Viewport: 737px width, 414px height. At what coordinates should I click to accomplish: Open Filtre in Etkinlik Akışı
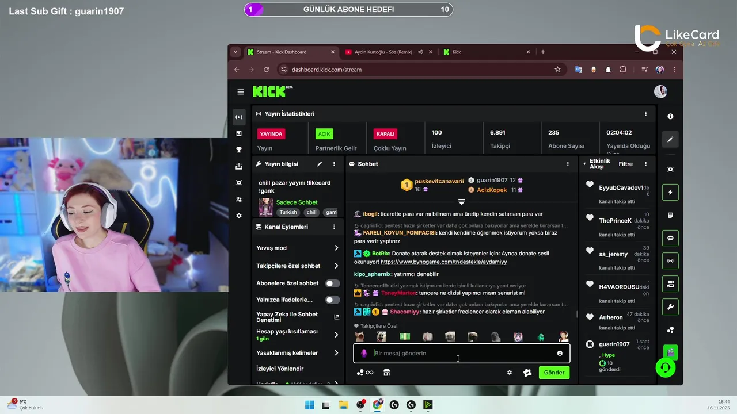(x=625, y=164)
